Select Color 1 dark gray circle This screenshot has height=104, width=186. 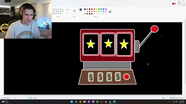81,10
